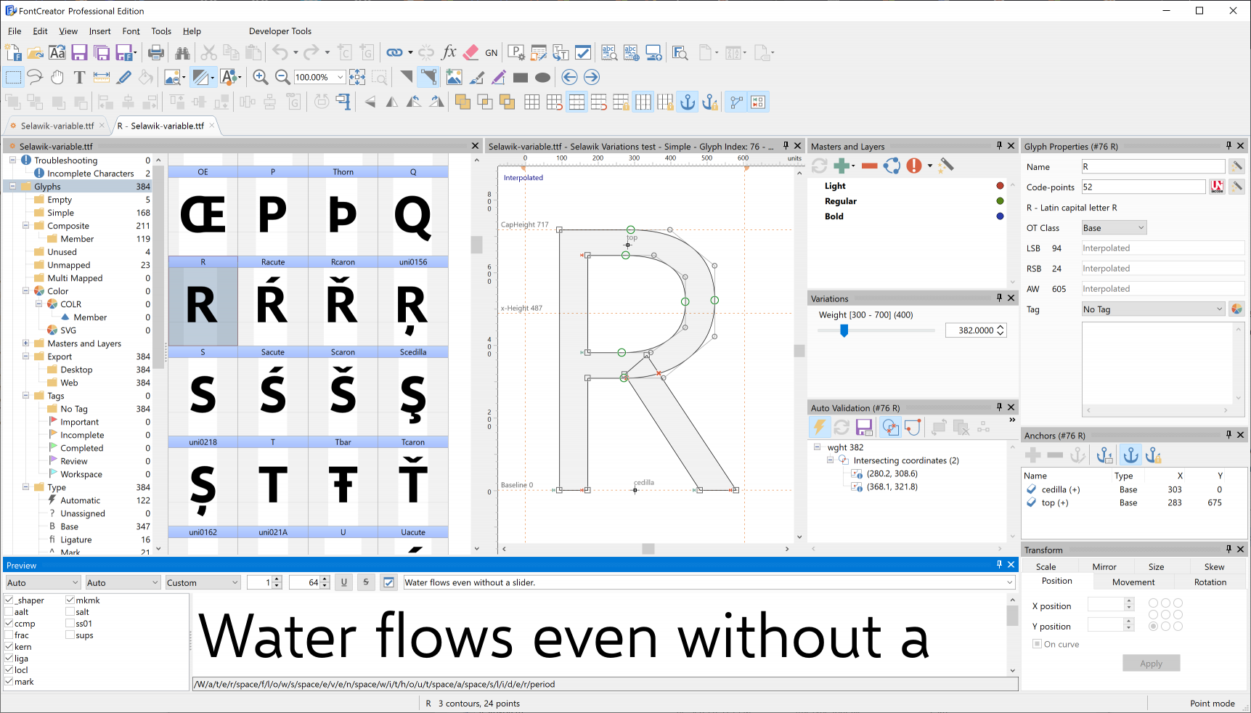Select the Racute glyph thumbnail

[273, 304]
